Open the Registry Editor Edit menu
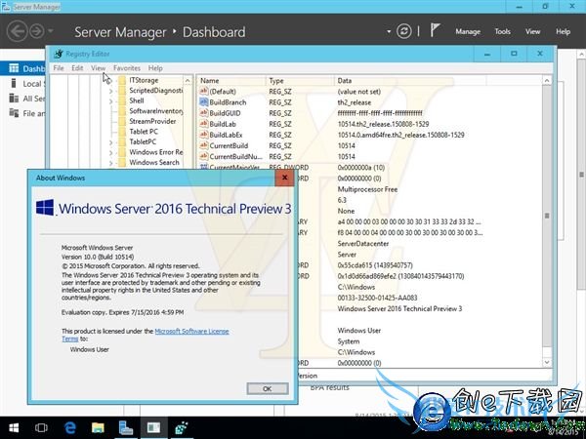Screen dimensions: 586x439 pos(77,68)
